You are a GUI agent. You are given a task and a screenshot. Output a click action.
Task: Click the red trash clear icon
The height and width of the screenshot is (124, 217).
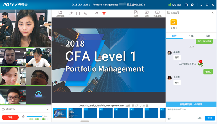coord(104,14)
